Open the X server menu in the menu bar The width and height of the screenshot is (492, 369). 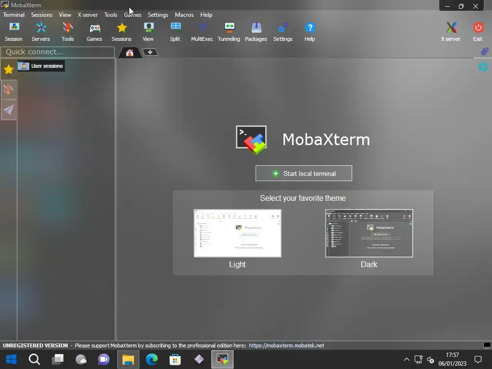point(87,15)
